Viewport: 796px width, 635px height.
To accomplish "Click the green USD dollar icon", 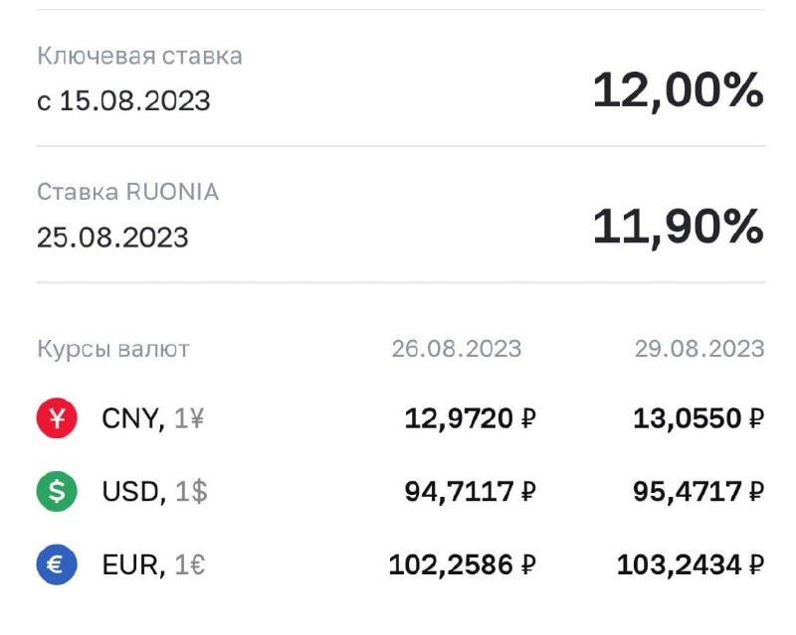I will click(x=57, y=492).
